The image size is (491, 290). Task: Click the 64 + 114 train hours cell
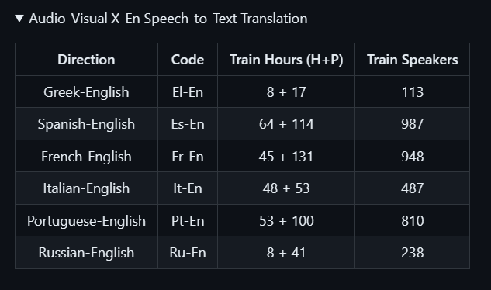286,124
